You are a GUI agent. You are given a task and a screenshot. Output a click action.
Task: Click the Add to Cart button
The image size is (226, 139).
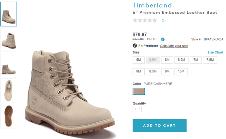[x=159, y=126]
